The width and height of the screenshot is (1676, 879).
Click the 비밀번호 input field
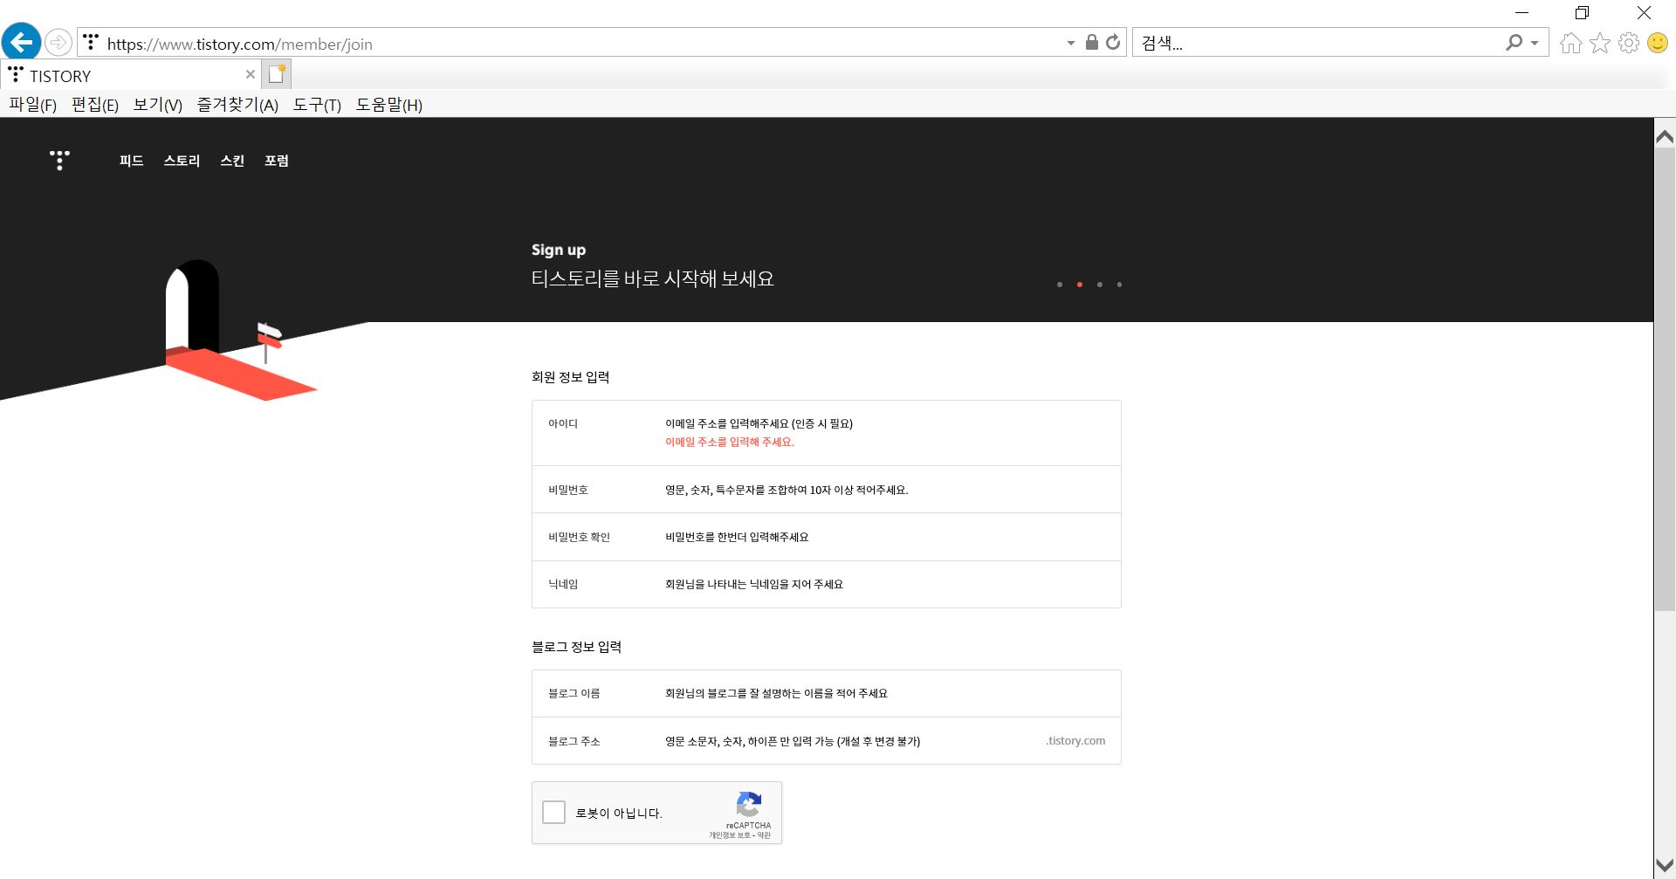pos(885,490)
